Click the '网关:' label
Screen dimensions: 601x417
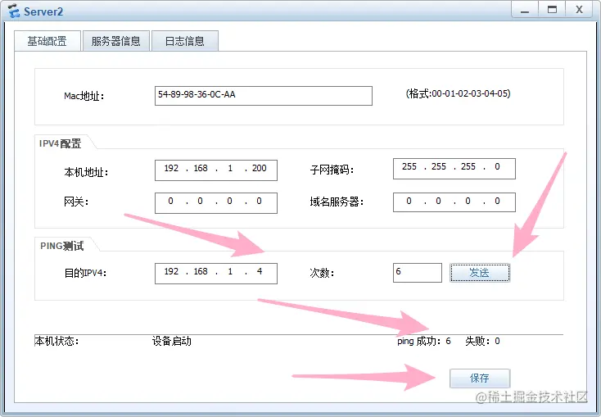pyautogui.click(x=76, y=202)
